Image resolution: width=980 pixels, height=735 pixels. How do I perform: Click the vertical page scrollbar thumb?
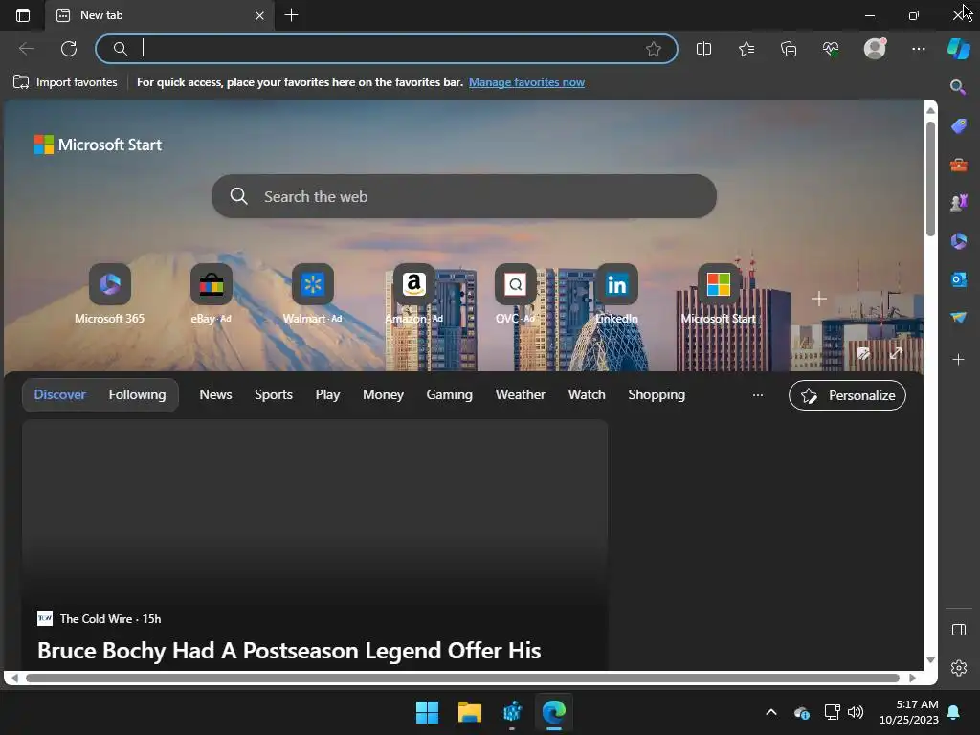click(930, 178)
